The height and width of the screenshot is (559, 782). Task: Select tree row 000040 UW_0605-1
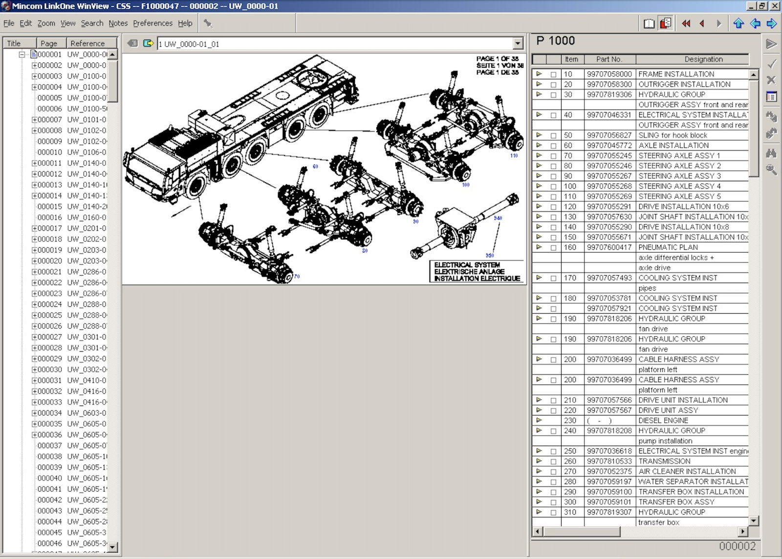tap(72, 478)
